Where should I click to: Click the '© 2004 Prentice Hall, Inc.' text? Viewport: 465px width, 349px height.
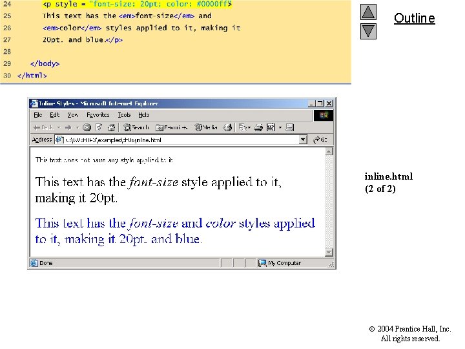[x=410, y=329]
